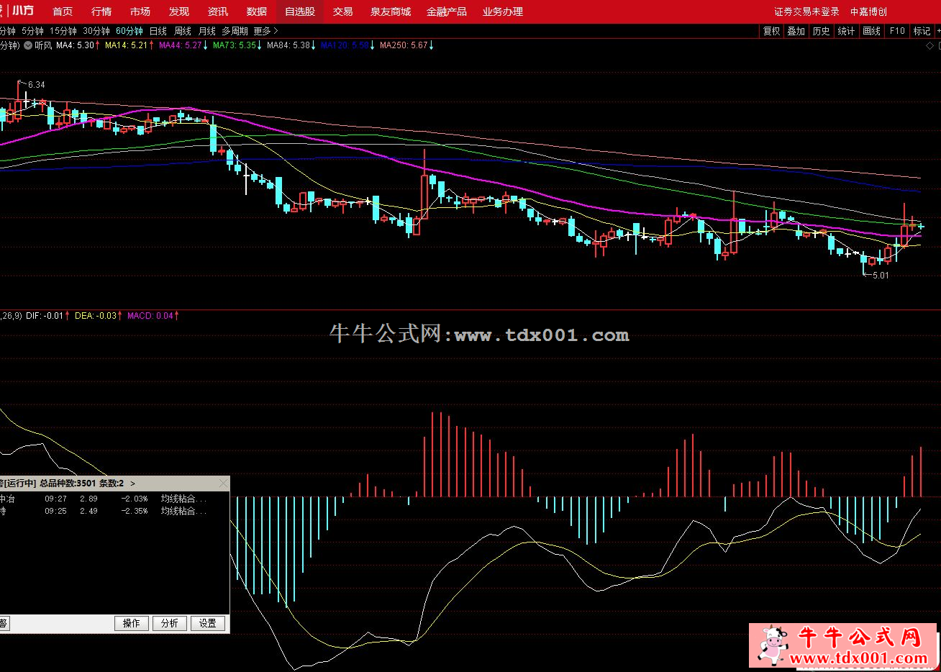Expand 更多 period options
The width and height of the screenshot is (941, 672).
(265, 31)
